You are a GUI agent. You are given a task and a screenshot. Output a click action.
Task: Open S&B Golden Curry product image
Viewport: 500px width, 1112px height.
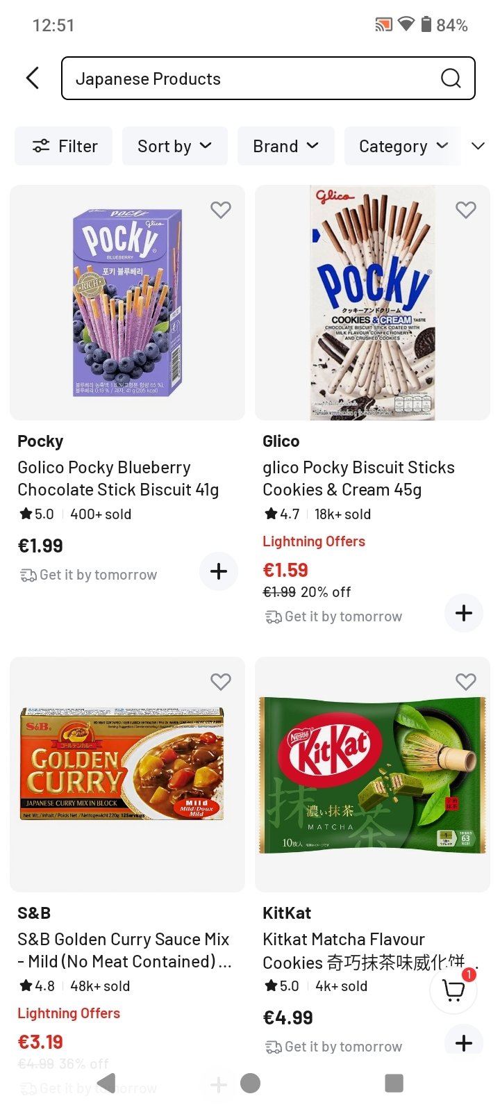click(127, 774)
